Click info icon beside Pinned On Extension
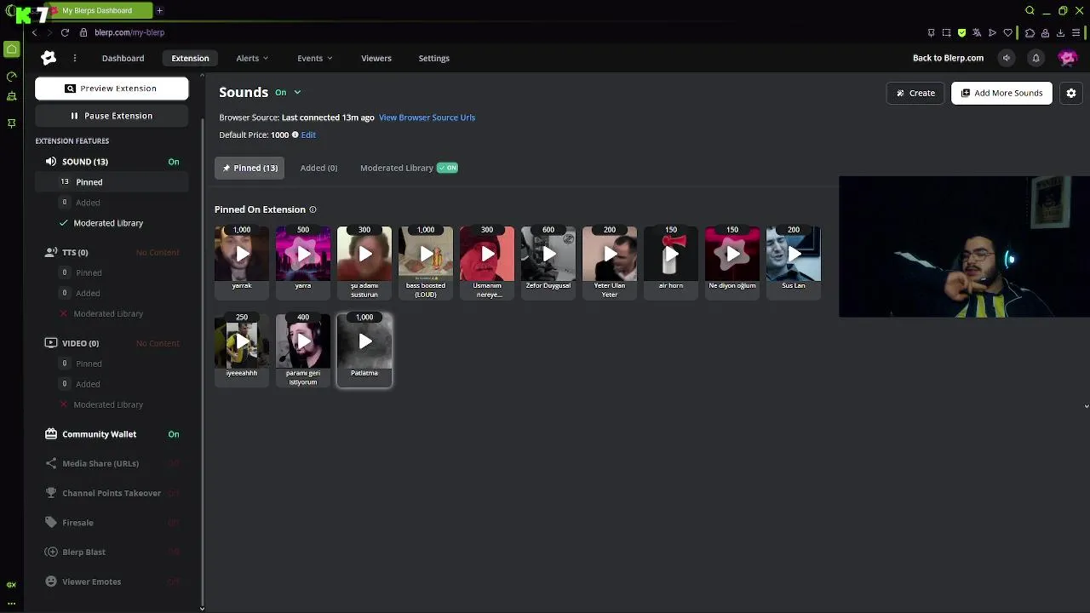Viewport: 1090px width, 613px height. pyautogui.click(x=313, y=209)
